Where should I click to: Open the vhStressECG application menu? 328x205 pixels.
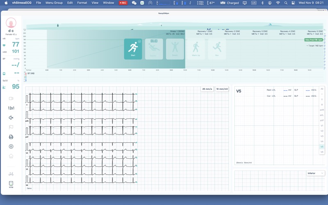tap(22, 3)
